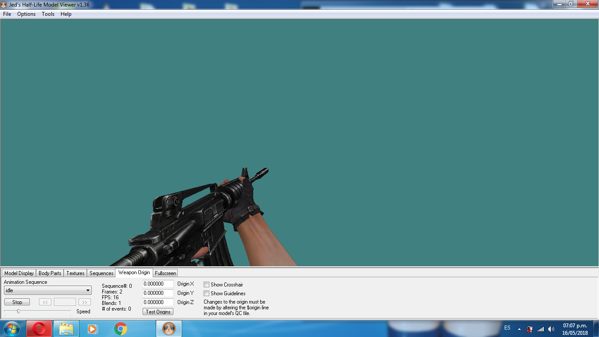Enable the Show Guidelines checkbox
Screen dimensions: 599x337
(206, 294)
